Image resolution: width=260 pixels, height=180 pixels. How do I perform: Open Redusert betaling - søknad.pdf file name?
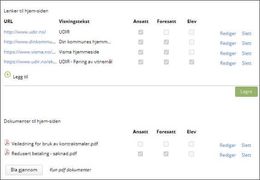click(44, 153)
